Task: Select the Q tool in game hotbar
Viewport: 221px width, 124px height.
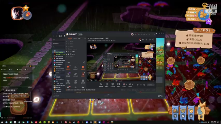Action: point(183,113)
